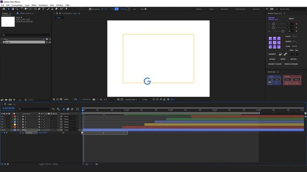The image size is (307, 172).
Task: Open Parent dropdown of top red-labeled layer
Action: point(71,117)
